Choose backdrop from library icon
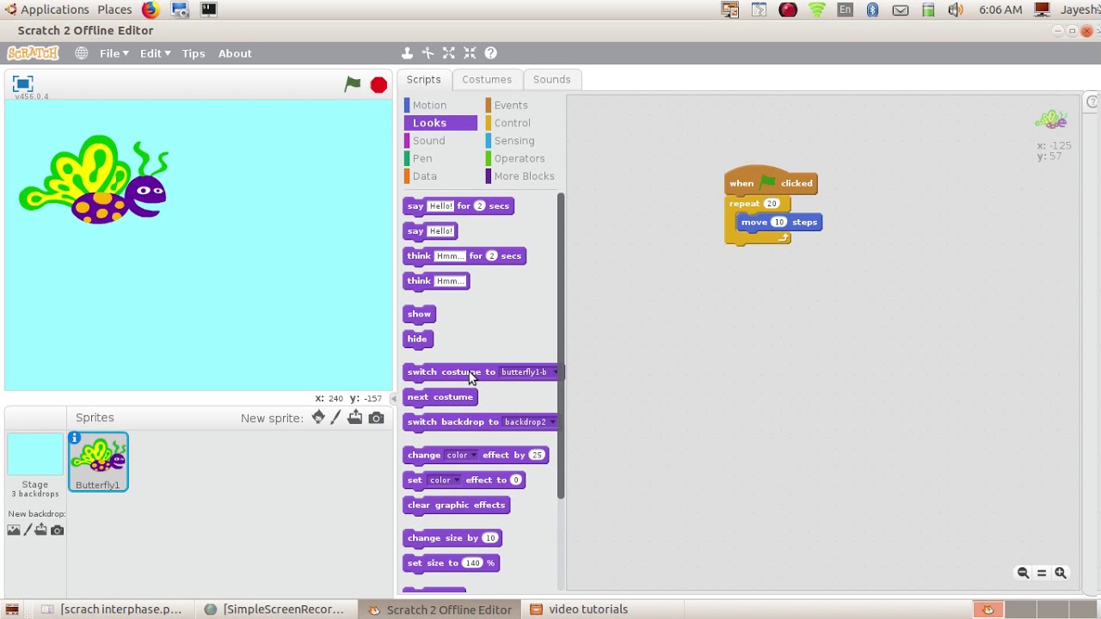1101x619 pixels. point(14,530)
